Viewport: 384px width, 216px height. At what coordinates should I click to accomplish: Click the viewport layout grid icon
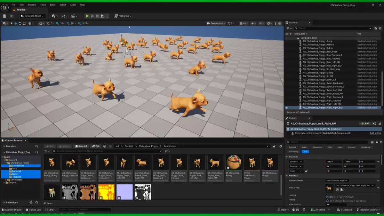[280, 23]
